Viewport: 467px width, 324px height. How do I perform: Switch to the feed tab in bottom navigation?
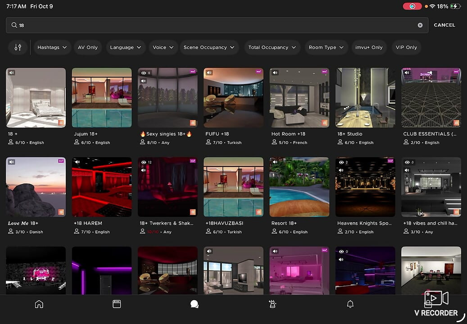(x=117, y=304)
